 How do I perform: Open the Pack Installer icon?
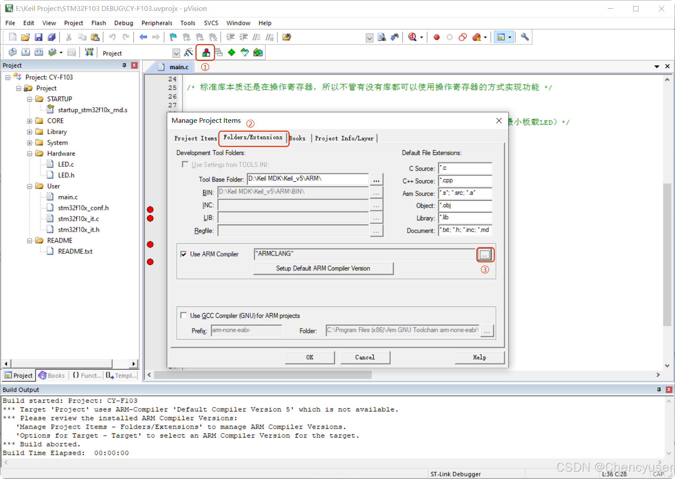click(258, 53)
